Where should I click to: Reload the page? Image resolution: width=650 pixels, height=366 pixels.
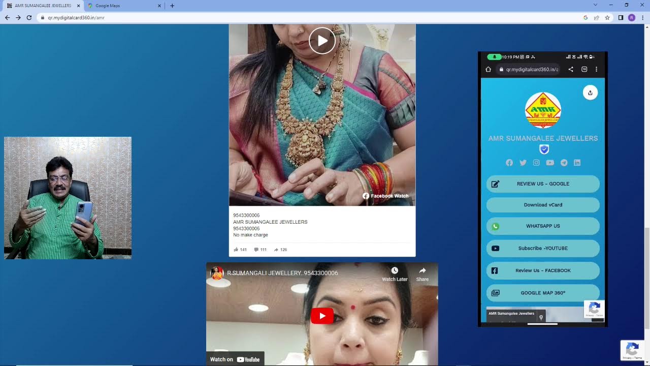[29, 17]
